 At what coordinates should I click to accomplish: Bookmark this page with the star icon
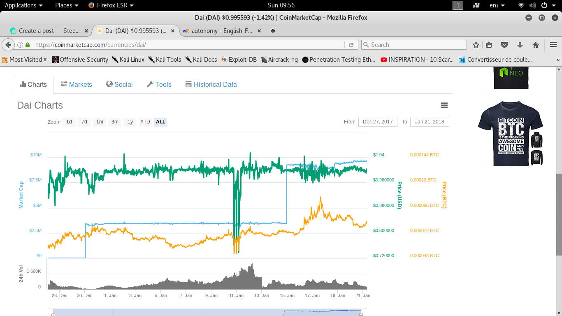(476, 45)
